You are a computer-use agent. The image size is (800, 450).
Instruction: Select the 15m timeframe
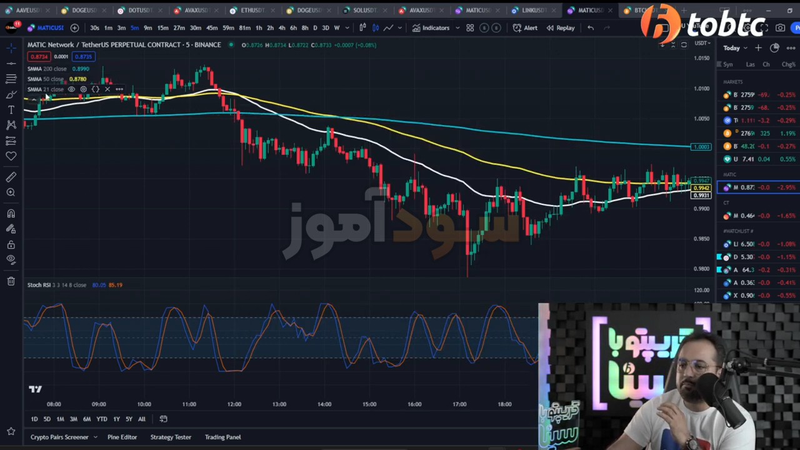pos(162,27)
